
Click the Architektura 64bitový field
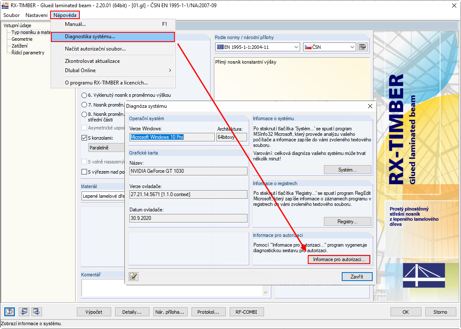[232, 137]
